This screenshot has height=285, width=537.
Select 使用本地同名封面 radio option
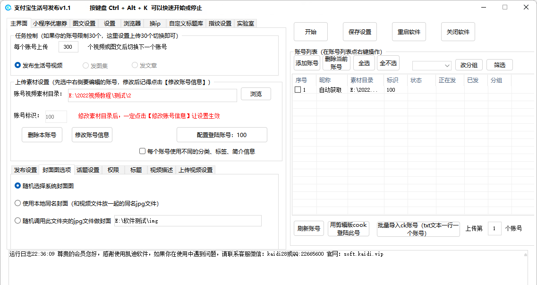click(86, 204)
